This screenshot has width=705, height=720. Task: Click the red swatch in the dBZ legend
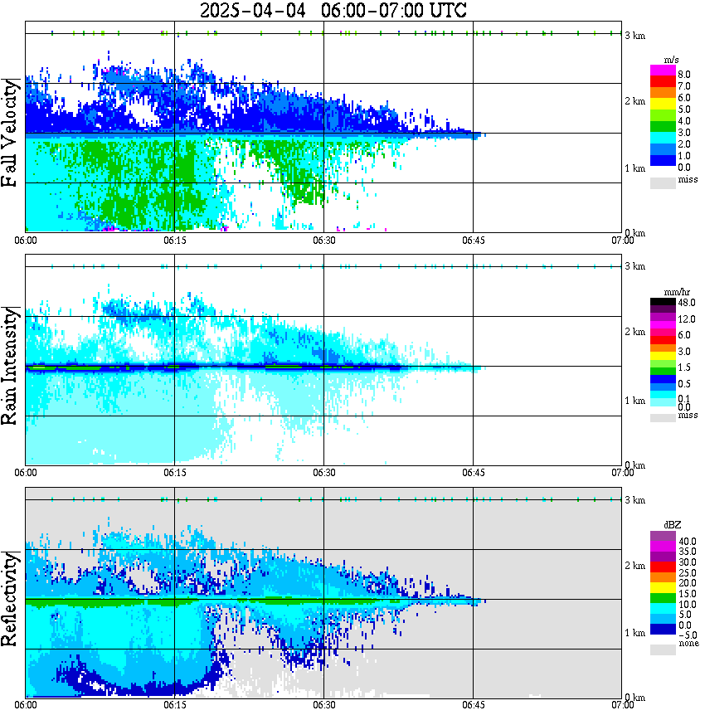click(x=663, y=567)
